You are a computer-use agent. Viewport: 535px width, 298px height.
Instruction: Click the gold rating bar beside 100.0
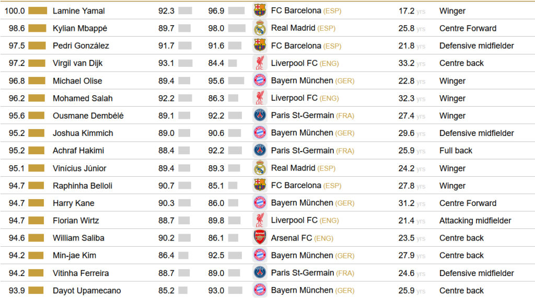[37, 10]
